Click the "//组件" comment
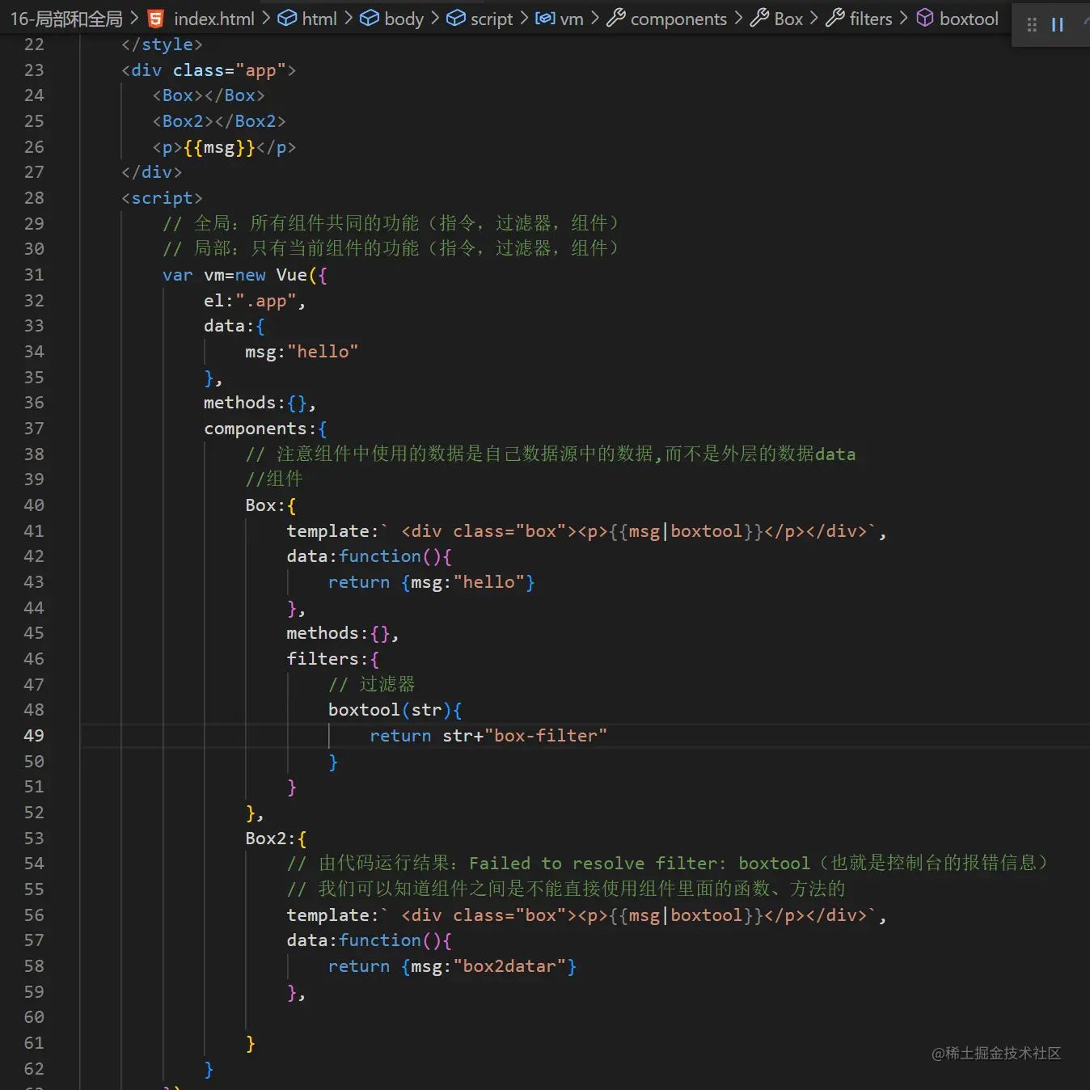1090x1090 pixels. coord(274,480)
